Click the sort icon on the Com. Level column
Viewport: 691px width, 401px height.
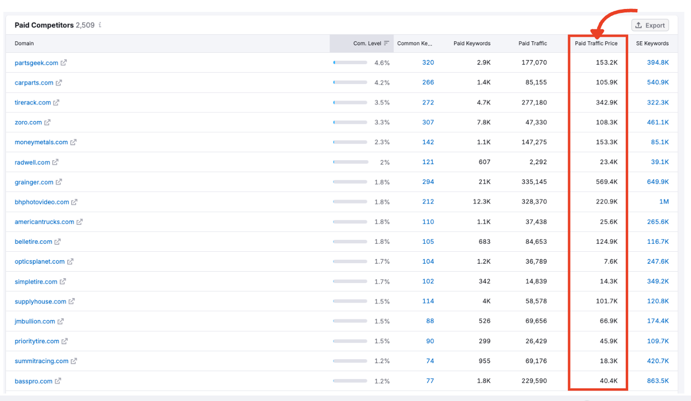point(387,43)
